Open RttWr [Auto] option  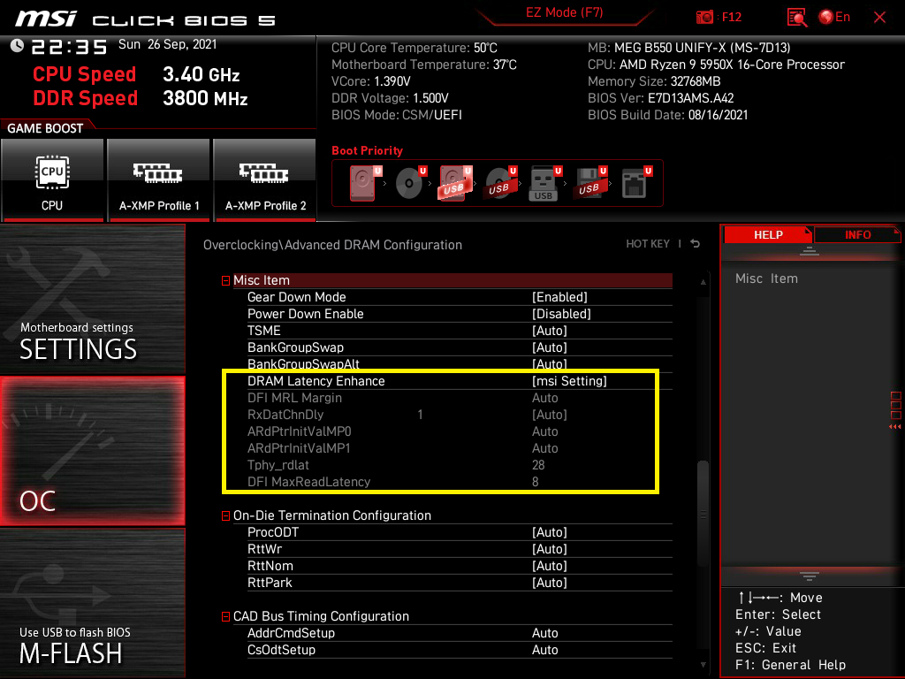(550, 548)
